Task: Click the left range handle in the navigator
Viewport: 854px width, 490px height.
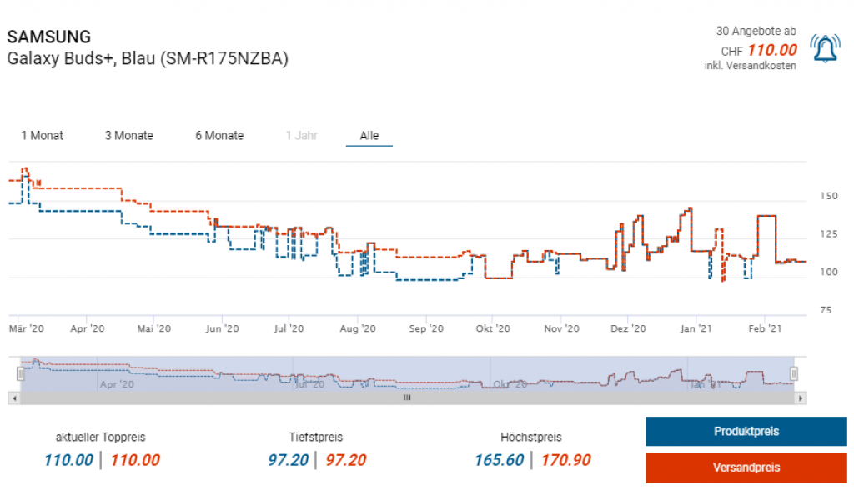Action: [21, 374]
